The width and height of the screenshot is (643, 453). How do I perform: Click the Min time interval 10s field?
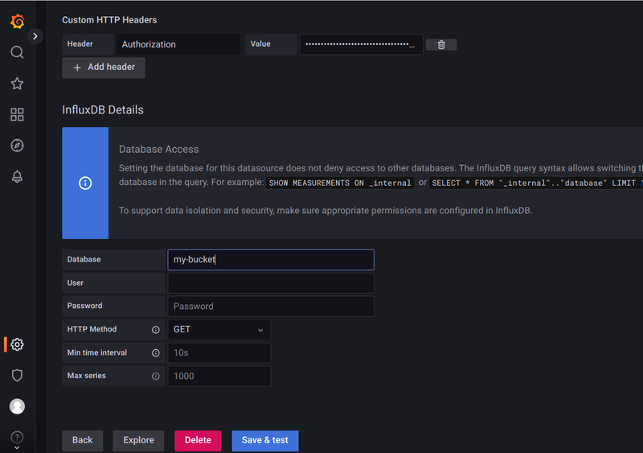pyautogui.click(x=219, y=352)
